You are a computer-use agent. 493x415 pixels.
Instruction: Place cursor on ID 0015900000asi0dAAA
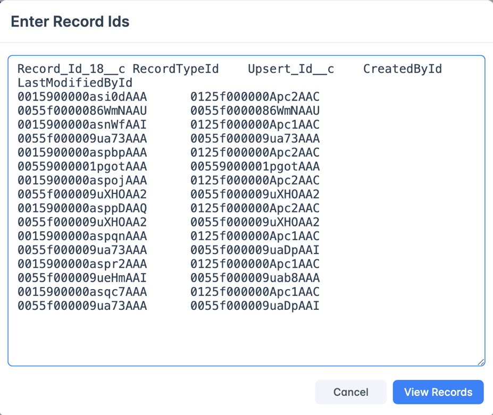pos(82,97)
